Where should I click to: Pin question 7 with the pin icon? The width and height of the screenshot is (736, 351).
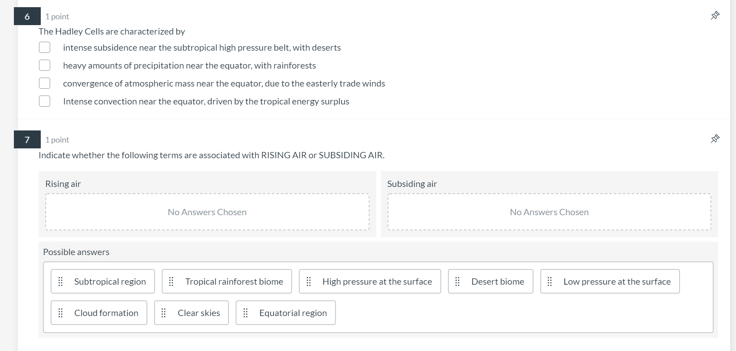click(x=715, y=139)
